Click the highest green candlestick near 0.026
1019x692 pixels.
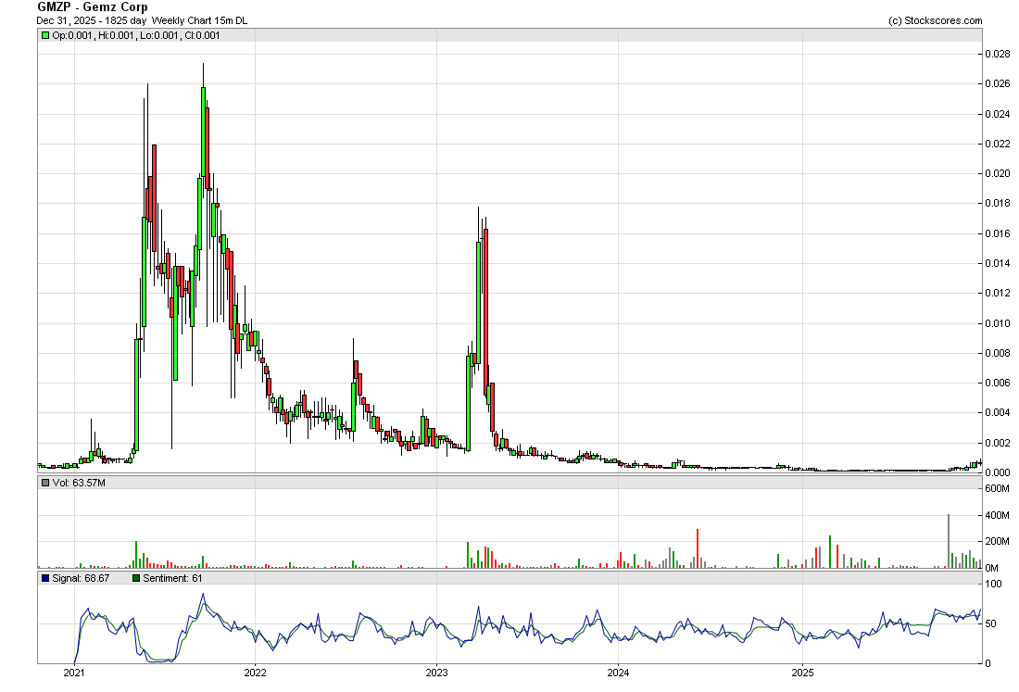click(204, 132)
